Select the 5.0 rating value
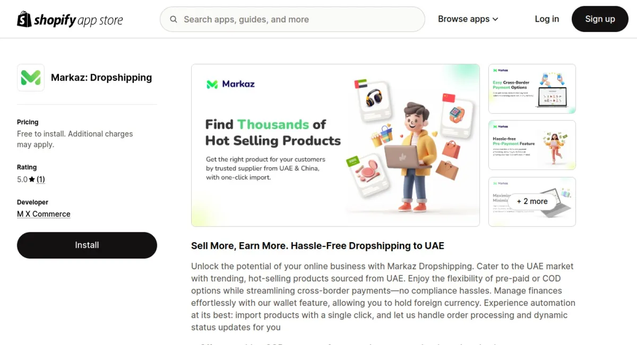The width and height of the screenshot is (637, 345). pyautogui.click(x=22, y=179)
